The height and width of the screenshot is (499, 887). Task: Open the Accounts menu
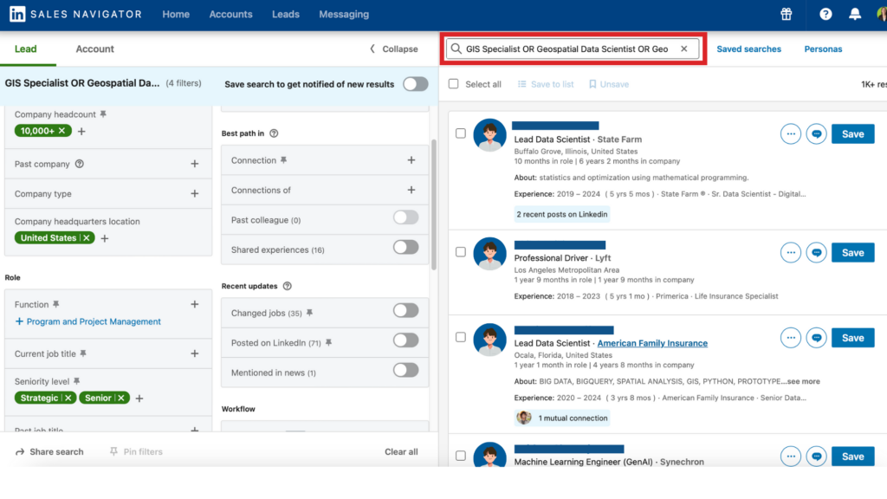pyautogui.click(x=230, y=14)
